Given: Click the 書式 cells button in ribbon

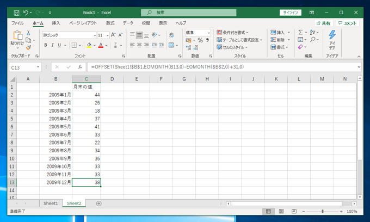Looking at the screenshot, I should pos(279,47).
